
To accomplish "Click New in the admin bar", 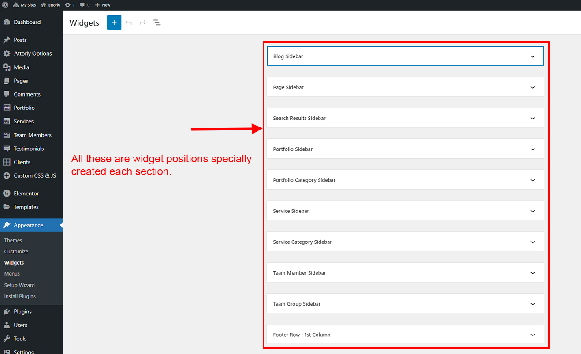I will click(103, 5).
